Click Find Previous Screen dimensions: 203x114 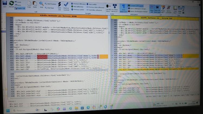pos(51,4)
